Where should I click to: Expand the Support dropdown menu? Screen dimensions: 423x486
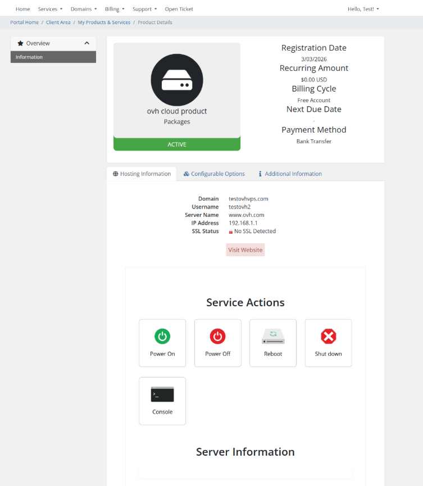(144, 9)
